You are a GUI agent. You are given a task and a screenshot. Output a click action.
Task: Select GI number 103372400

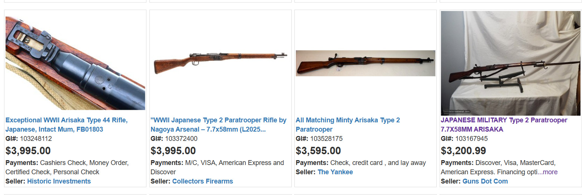[181, 139]
